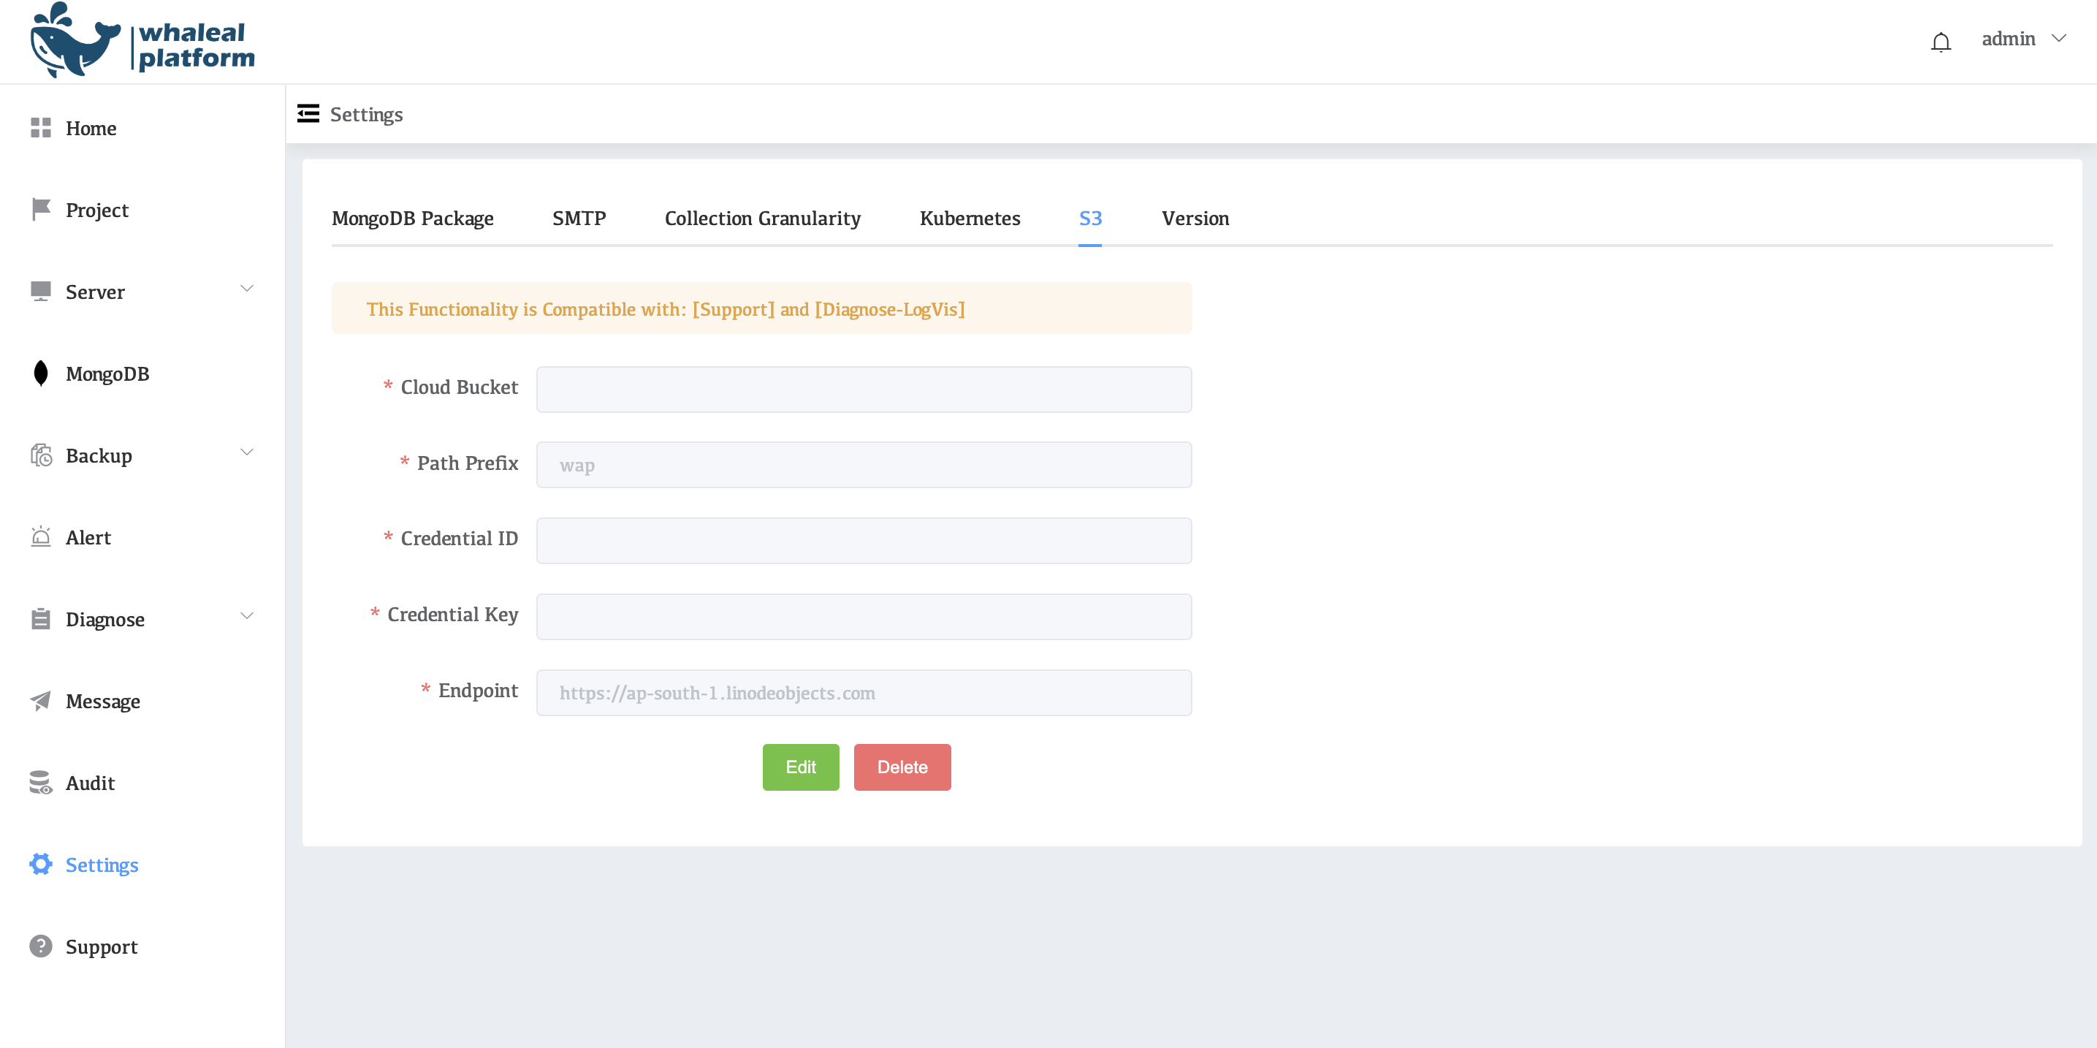
Task: Click the Cloud Bucket input field
Action: click(864, 390)
